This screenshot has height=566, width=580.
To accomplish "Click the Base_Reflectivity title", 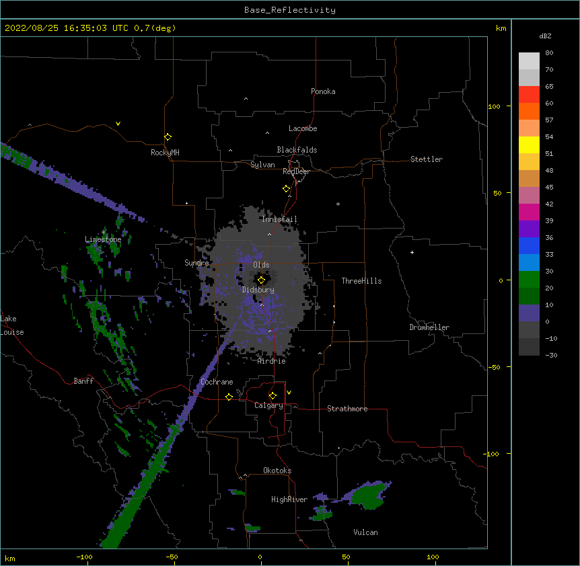I will coord(290,10).
